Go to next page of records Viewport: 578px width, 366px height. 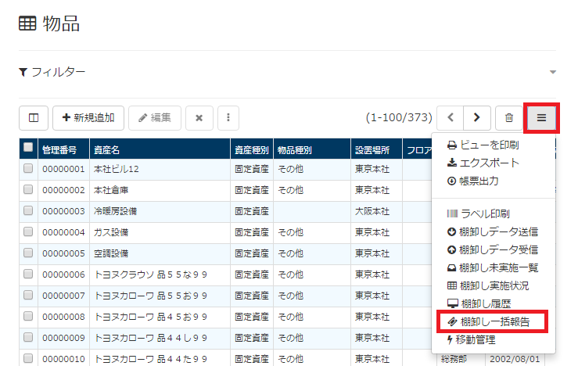coord(477,118)
